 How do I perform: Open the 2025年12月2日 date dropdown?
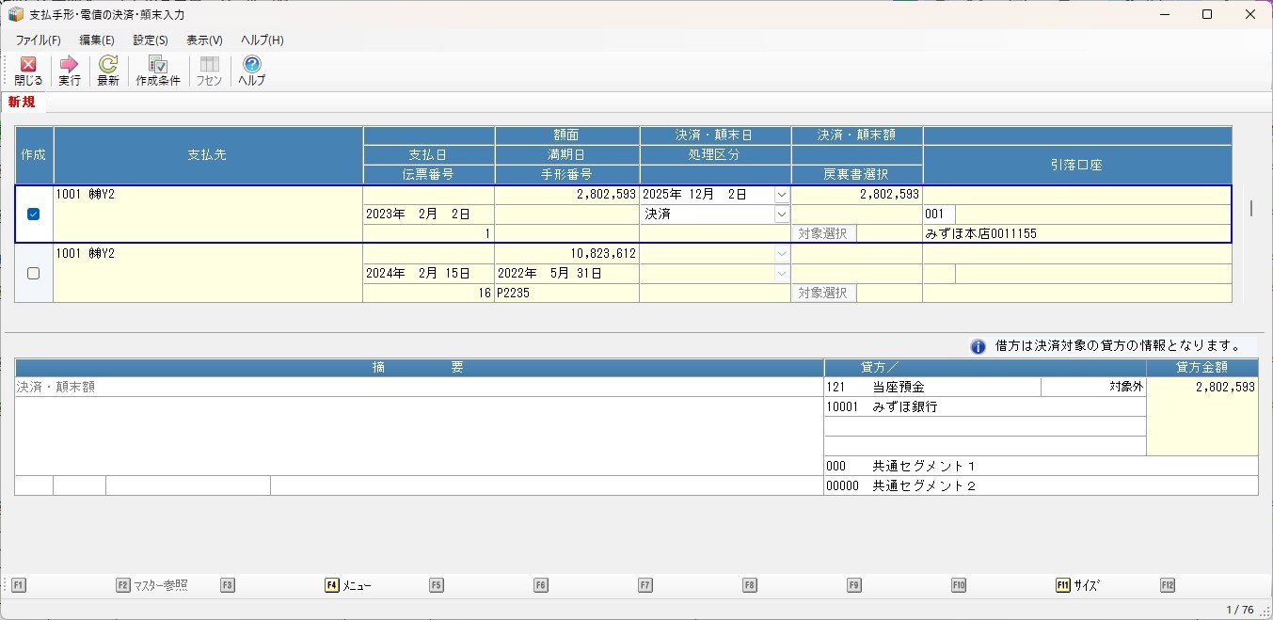(781, 195)
